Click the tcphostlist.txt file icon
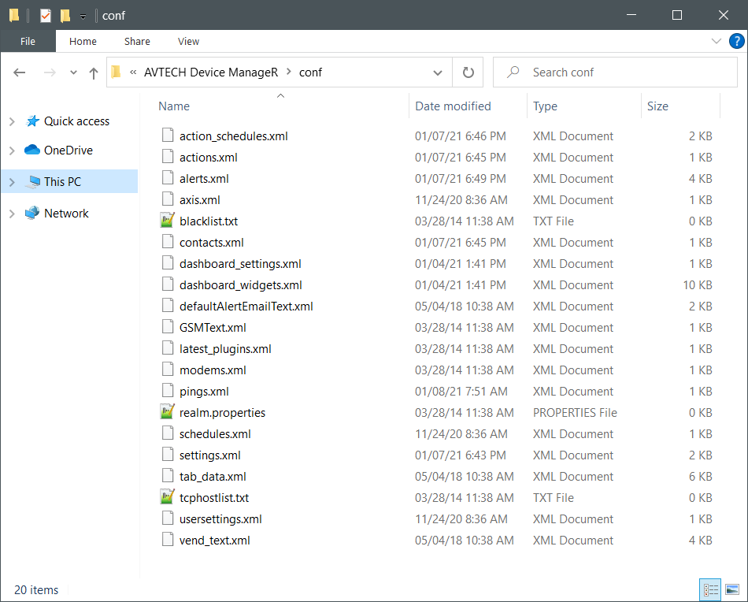The height and width of the screenshot is (602, 748). tap(167, 498)
